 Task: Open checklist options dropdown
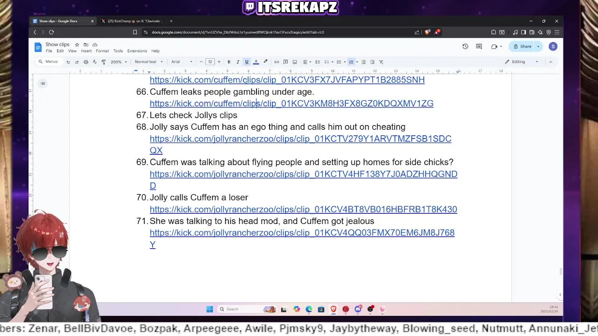click(329, 62)
